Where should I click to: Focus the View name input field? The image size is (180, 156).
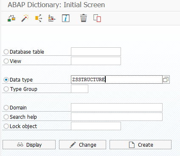coord(96,61)
